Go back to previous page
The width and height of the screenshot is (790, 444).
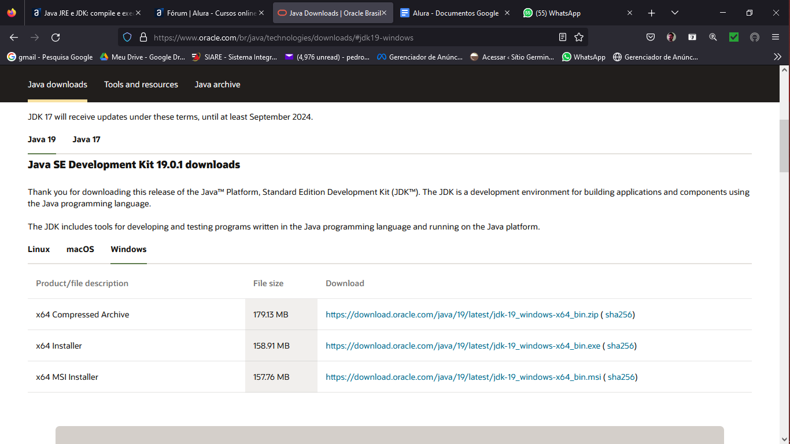[x=14, y=38]
